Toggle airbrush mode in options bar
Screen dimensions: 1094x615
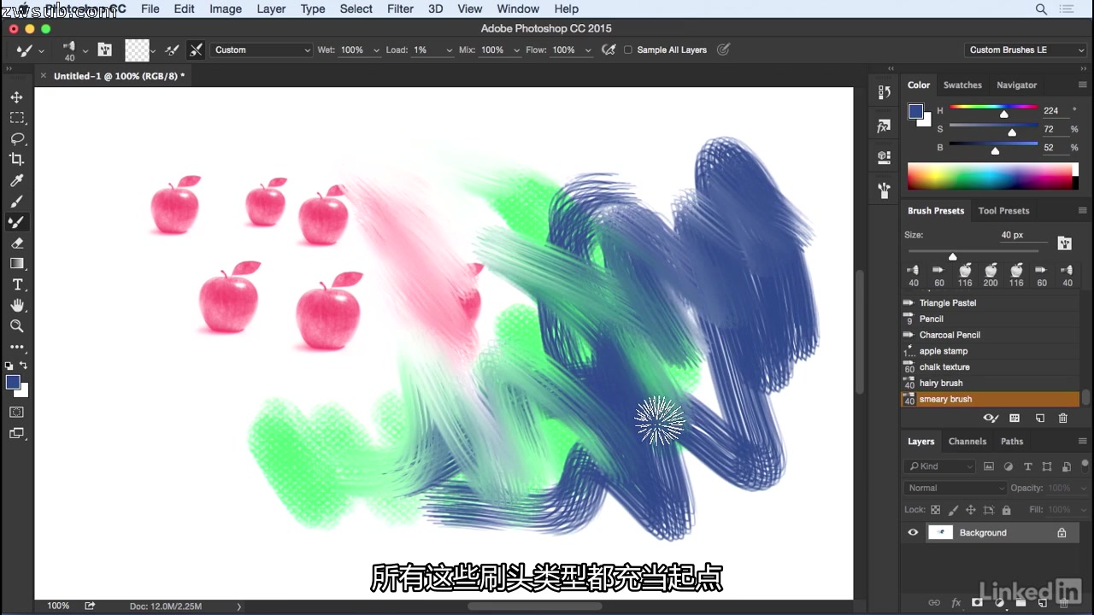609,50
